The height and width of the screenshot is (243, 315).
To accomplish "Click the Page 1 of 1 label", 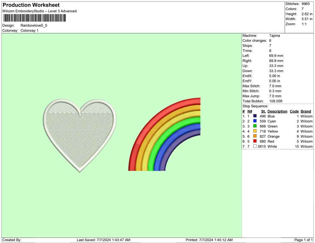I will [303, 239].
